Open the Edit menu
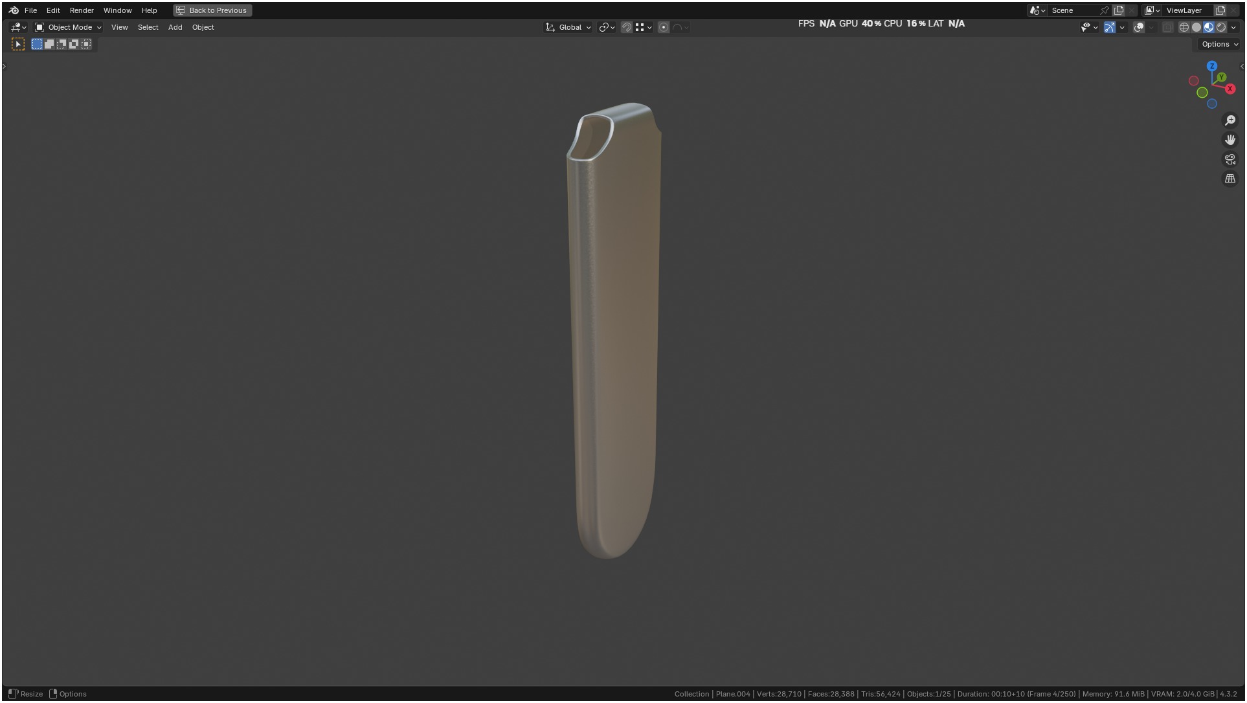 [53, 10]
